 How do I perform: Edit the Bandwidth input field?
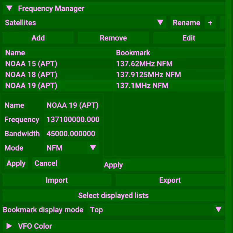pos(72,133)
